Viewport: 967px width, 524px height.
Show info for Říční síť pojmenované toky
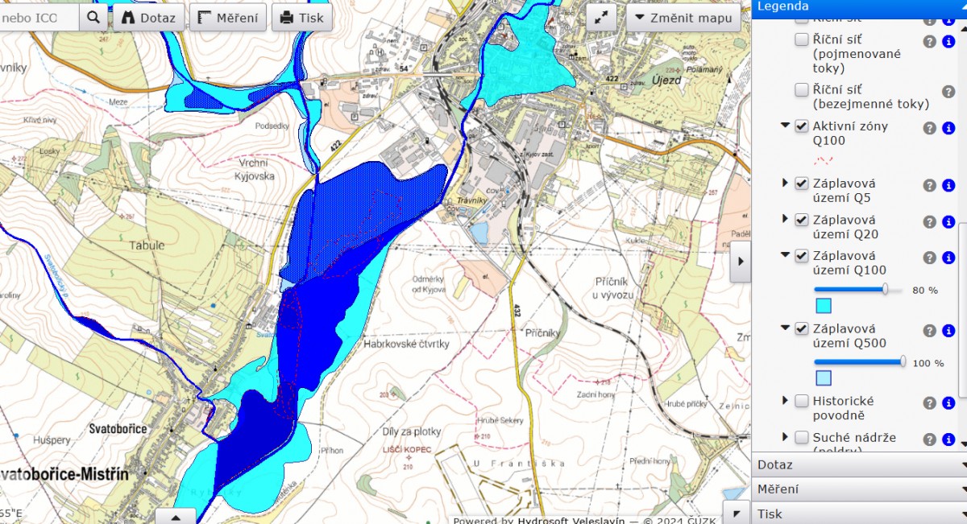[x=948, y=42]
